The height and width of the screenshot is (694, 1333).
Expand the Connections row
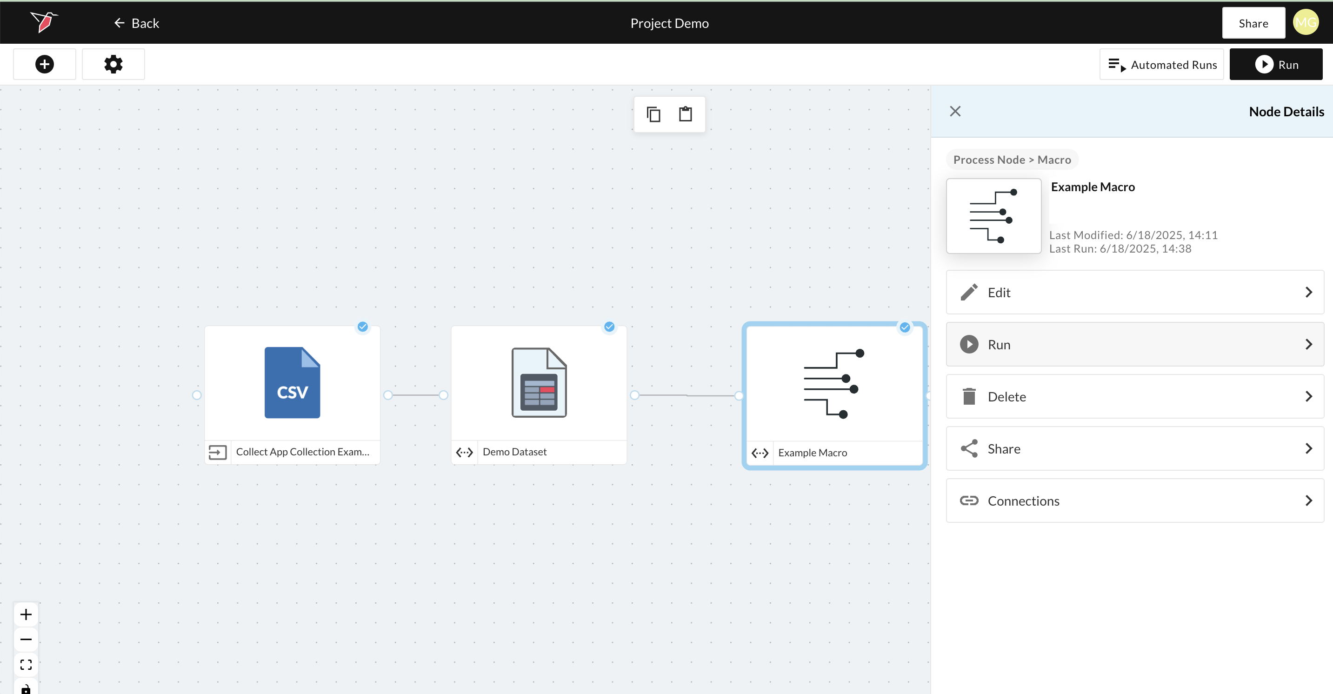(x=1134, y=500)
